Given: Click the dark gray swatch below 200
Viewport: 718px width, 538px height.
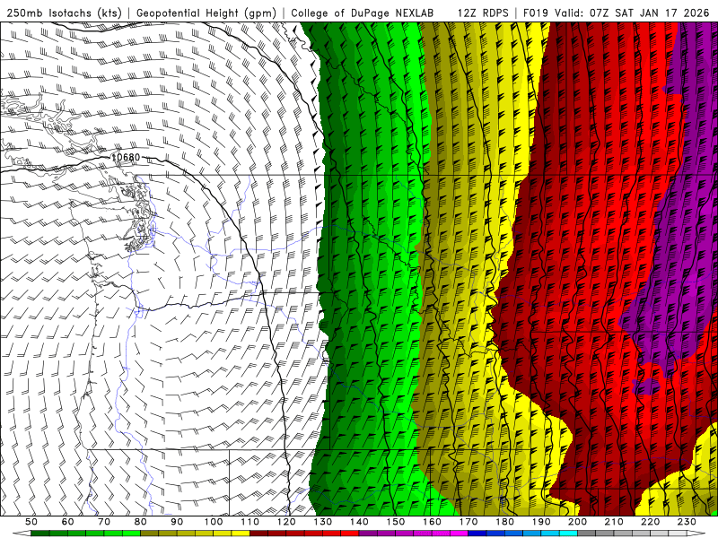Looking at the screenshot, I should pos(587,534).
